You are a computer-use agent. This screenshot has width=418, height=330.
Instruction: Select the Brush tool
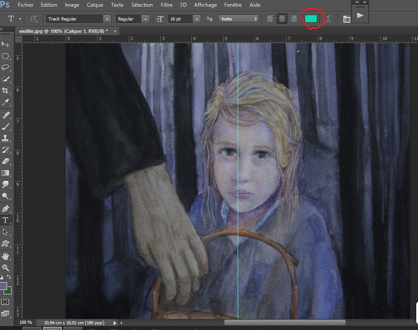(6, 127)
